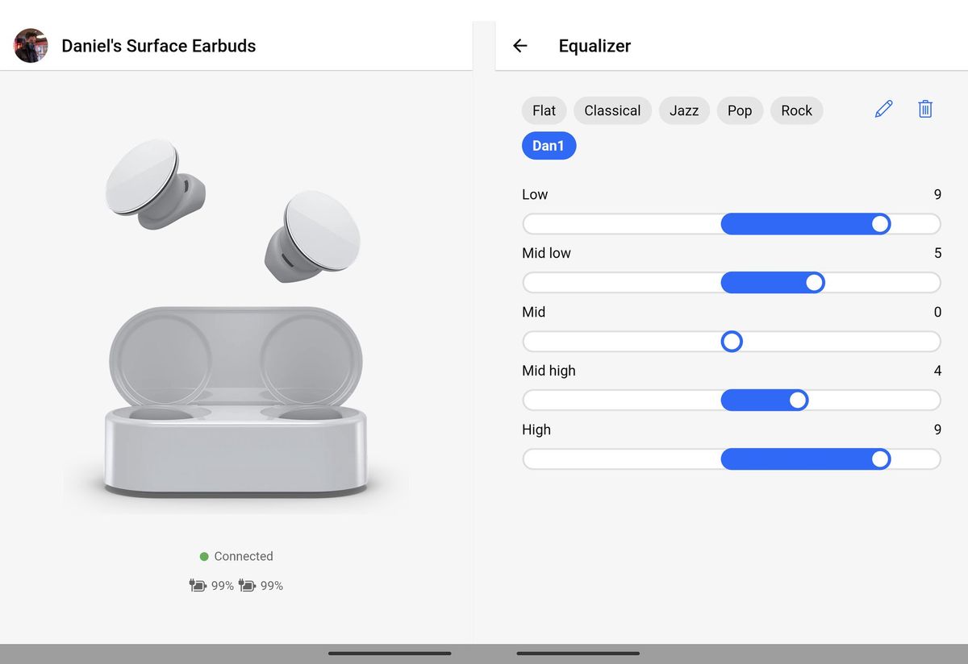Image resolution: width=968 pixels, height=664 pixels.
Task: Click the Mid high slider handle
Action: (798, 400)
